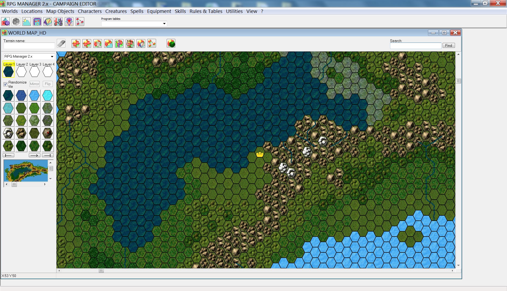Click the Find button
The width and height of the screenshot is (507, 291).
(x=448, y=45)
